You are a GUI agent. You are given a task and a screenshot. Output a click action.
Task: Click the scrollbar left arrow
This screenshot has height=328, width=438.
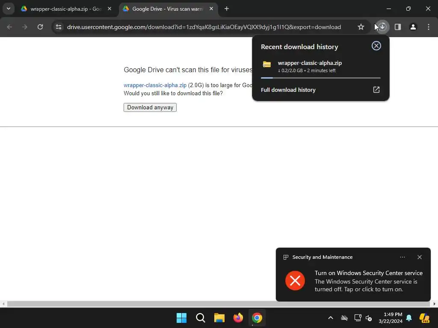(3, 304)
